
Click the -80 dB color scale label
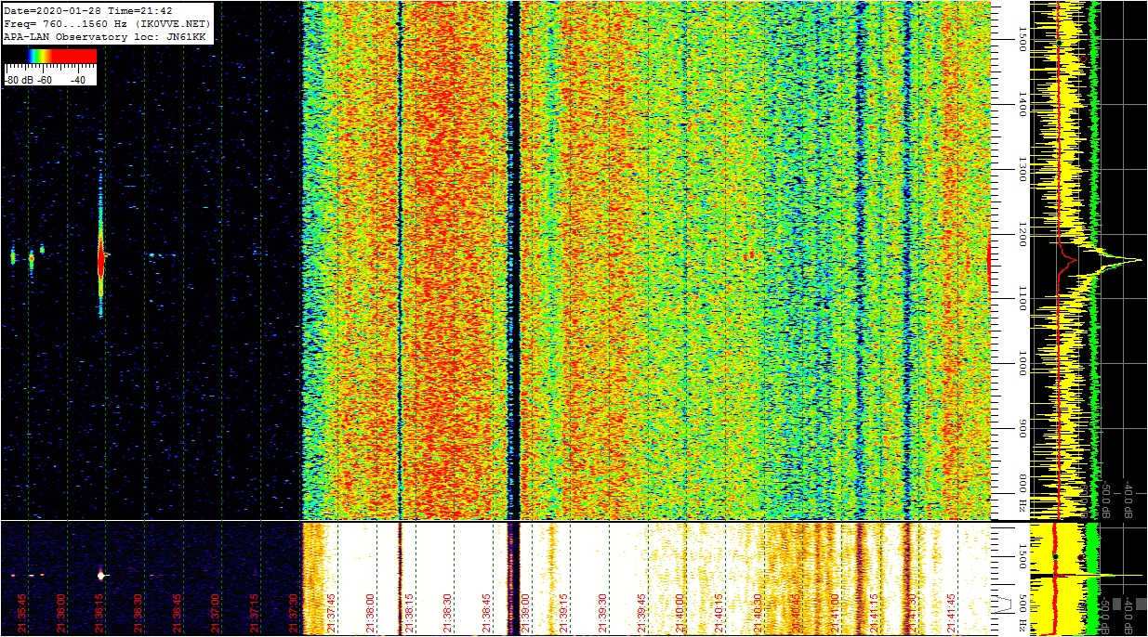tap(19, 80)
